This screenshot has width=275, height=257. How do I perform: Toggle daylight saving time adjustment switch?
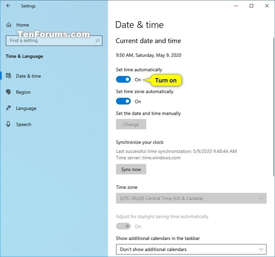pos(123,226)
